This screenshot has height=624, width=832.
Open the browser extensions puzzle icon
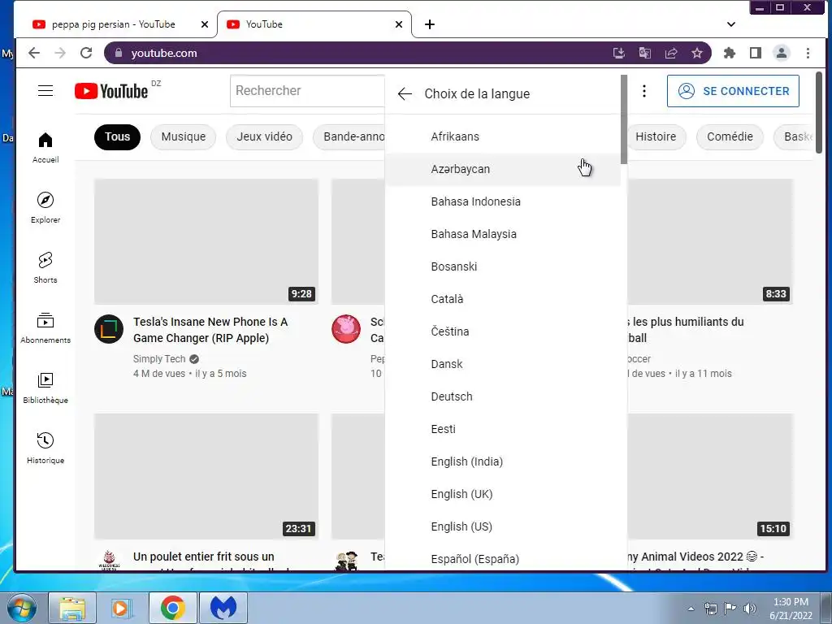(x=730, y=53)
